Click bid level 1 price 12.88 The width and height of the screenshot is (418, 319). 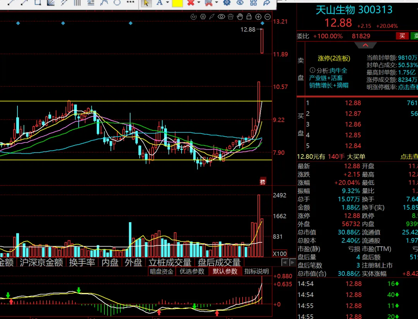click(353, 103)
